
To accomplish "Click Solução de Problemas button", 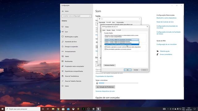I will (x=105, y=87).
